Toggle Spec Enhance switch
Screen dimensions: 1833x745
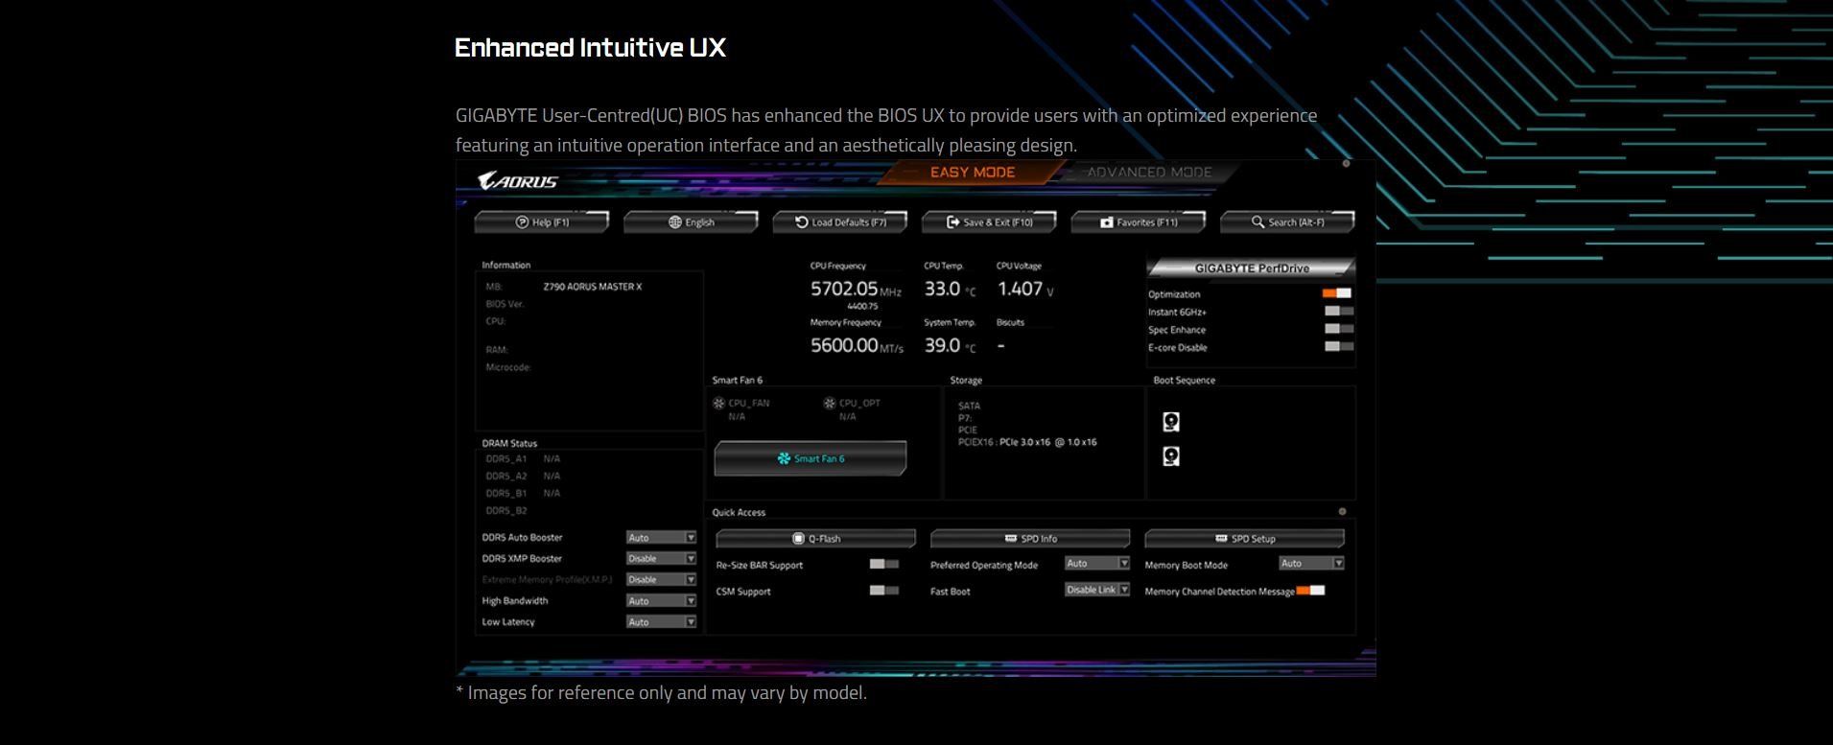[x=1339, y=329]
